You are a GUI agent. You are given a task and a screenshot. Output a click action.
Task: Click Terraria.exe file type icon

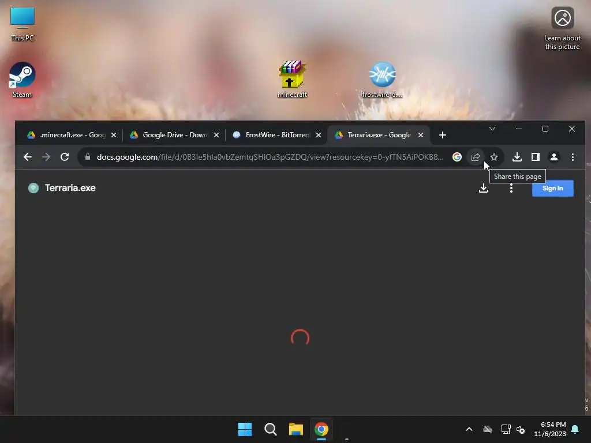pyautogui.click(x=33, y=188)
